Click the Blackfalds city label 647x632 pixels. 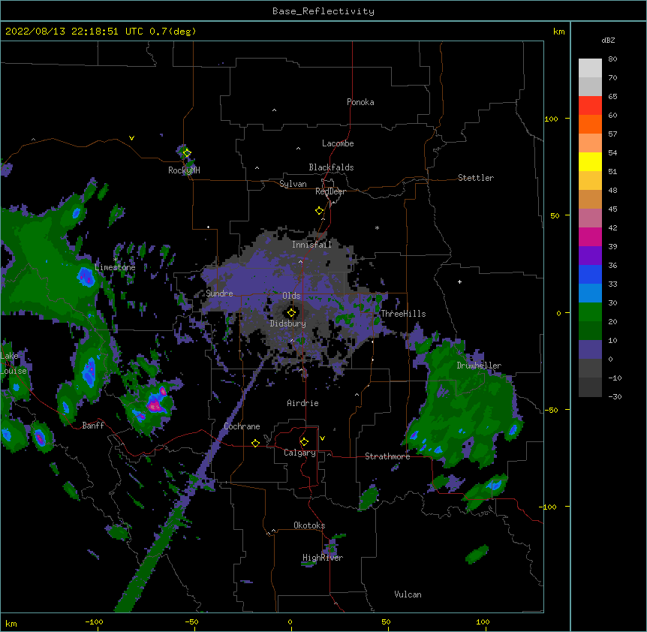pyautogui.click(x=331, y=167)
